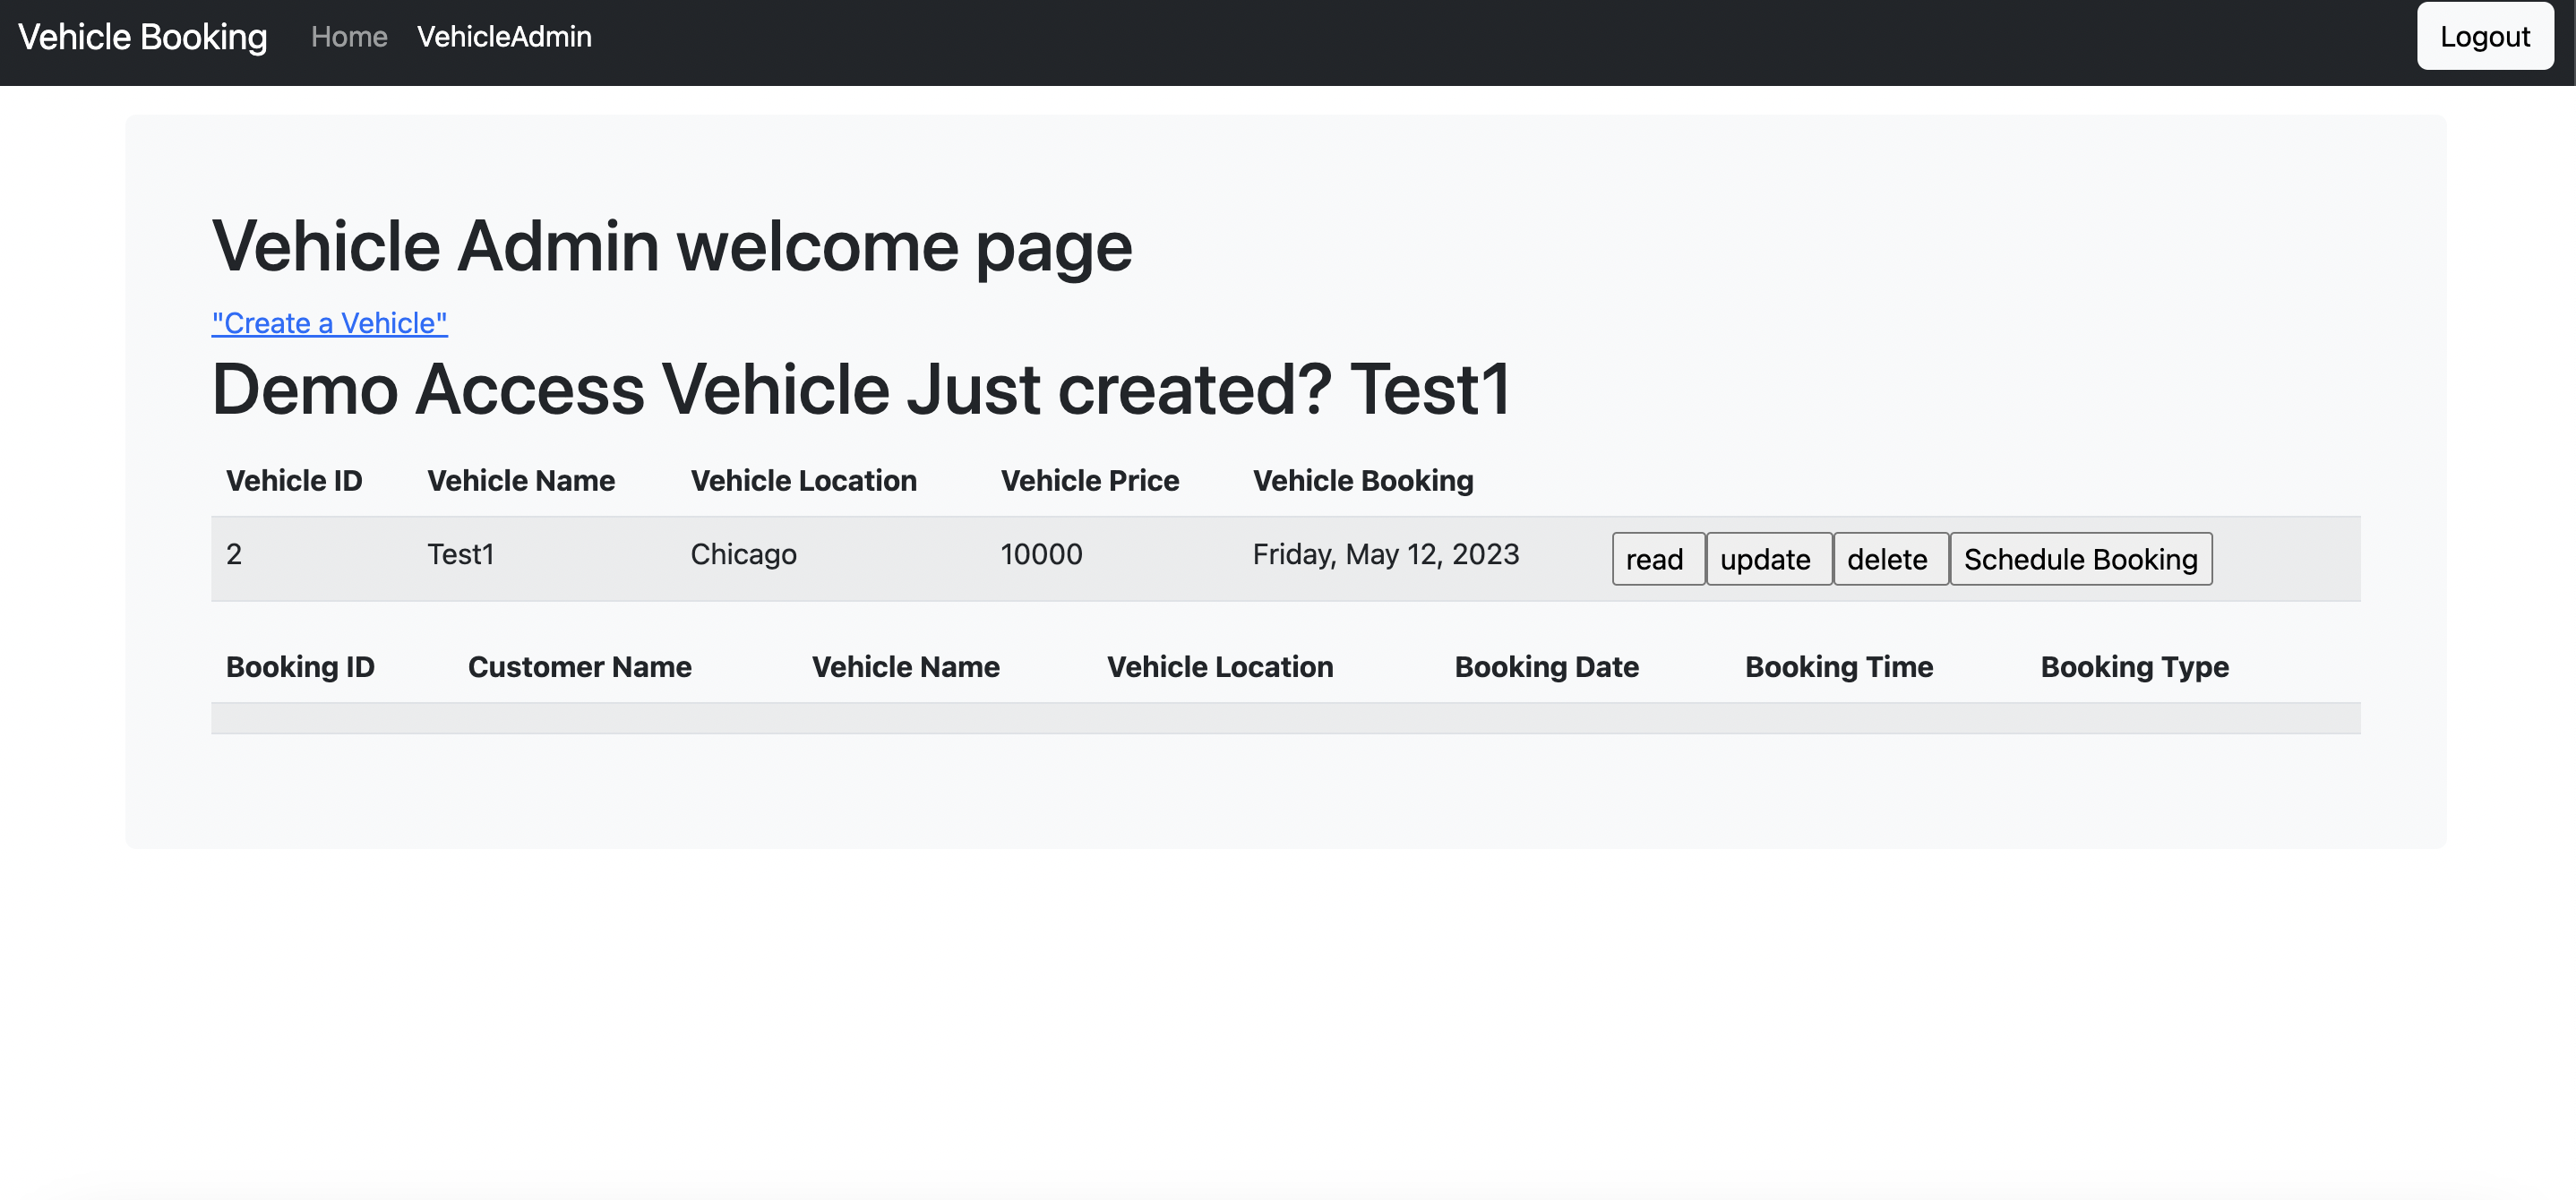Image resolution: width=2576 pixels, height=1200 pixels.
Task: Click the delete button for vehicle Test1
Action: click(x=1888, y=559)
